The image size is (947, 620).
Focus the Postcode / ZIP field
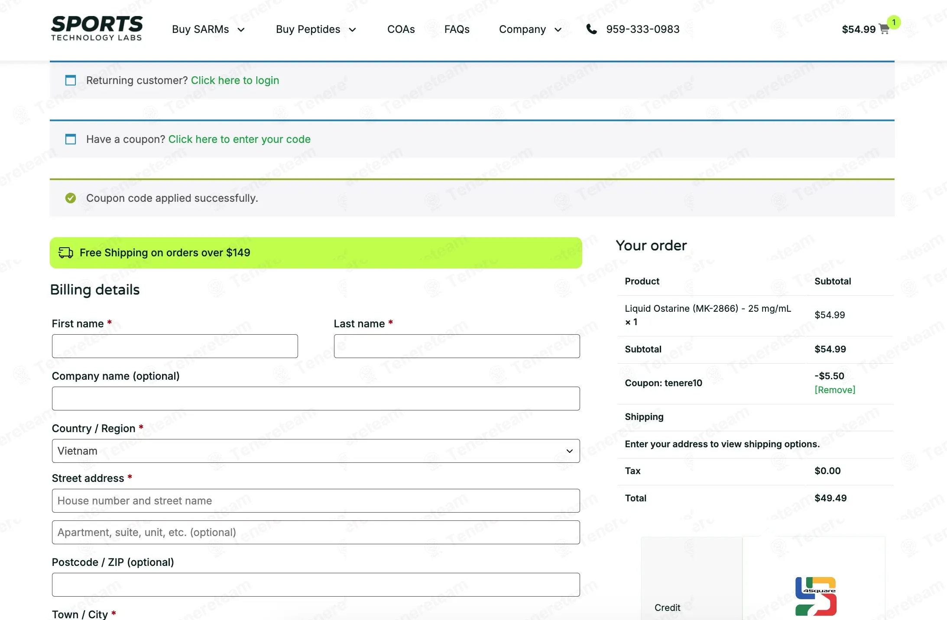point(316,584)
